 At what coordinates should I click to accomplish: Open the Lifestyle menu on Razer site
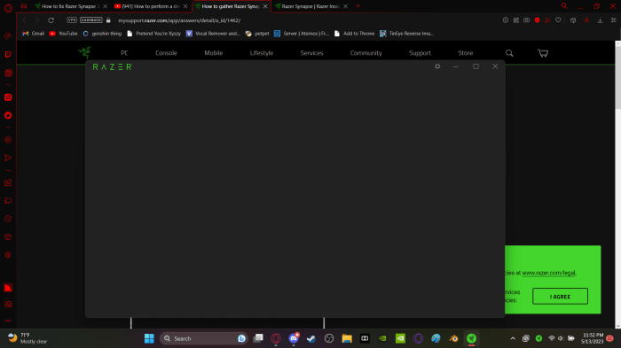(x=262, y=53)
